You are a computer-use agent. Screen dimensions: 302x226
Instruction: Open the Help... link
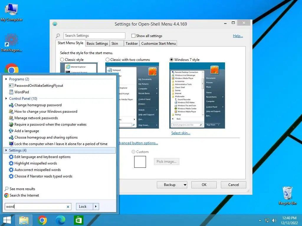238,36
